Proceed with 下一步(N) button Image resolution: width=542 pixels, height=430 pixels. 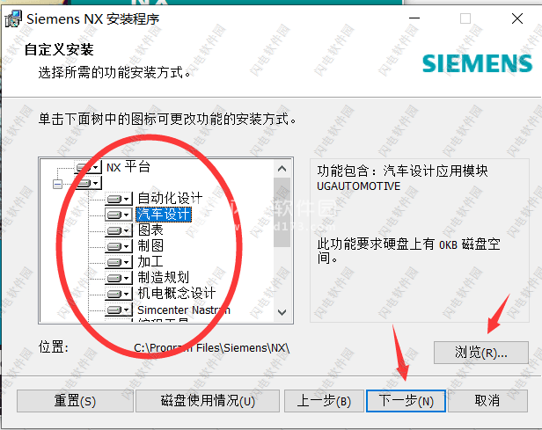[406, 401]
